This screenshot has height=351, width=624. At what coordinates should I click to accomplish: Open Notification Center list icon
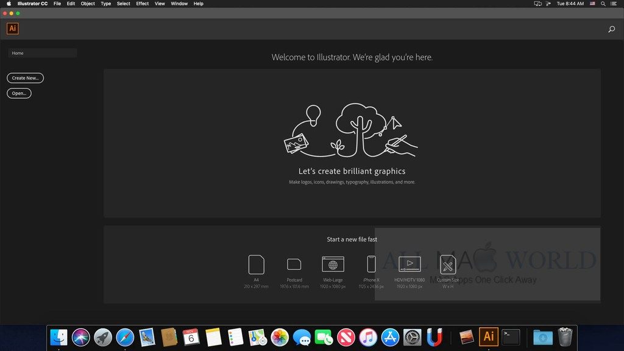pyautogui.click(x=614, y=4)
